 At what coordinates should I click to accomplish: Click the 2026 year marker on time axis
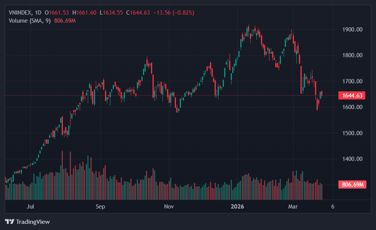238,207
